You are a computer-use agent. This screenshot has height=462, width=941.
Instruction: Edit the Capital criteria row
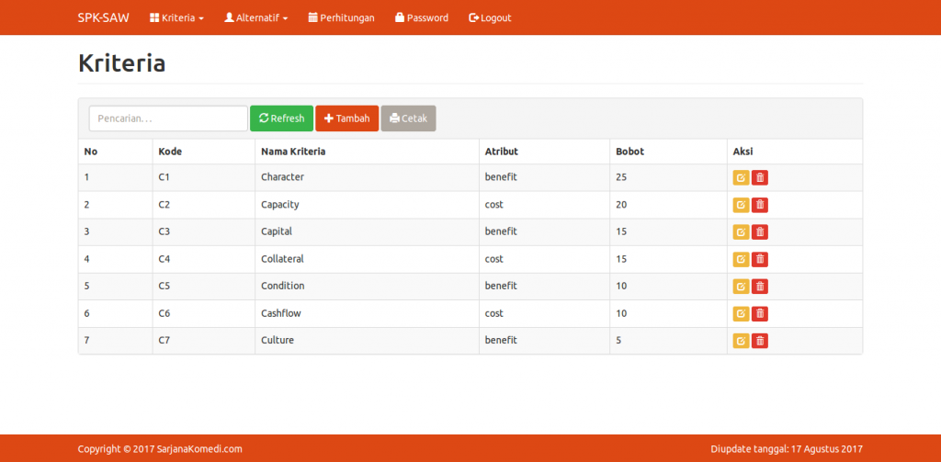(x=742, y=232)
